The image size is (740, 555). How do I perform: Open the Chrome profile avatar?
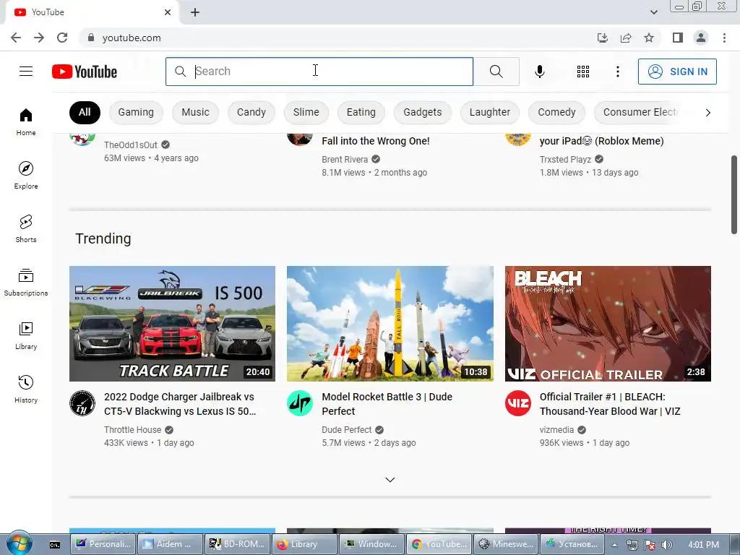point(701,38)
